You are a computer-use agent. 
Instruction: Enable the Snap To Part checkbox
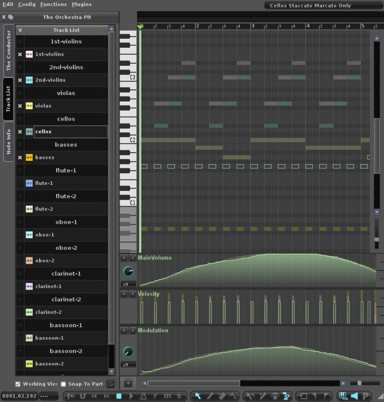[x=63, y=384]
